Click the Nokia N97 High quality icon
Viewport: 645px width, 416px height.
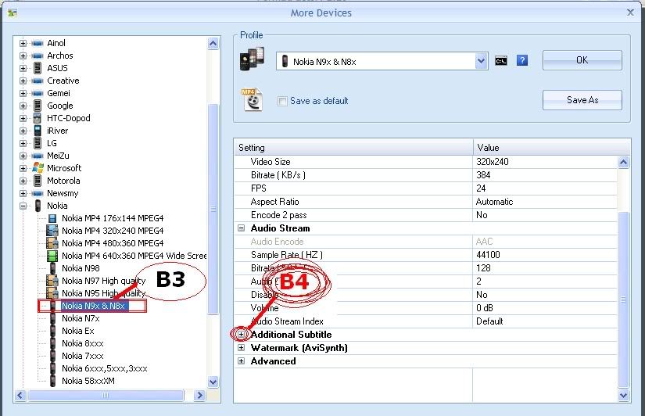[x=52, y=281]
